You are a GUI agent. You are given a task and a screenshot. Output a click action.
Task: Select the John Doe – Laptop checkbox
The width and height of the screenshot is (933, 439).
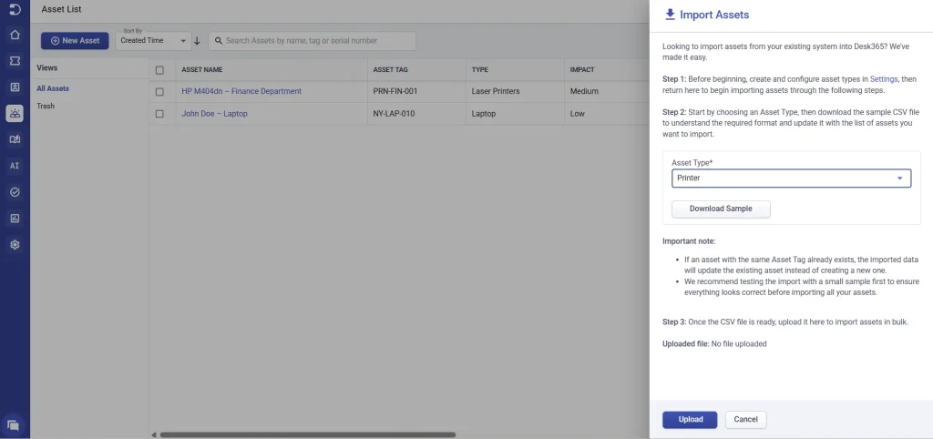(x=160, y=114)
